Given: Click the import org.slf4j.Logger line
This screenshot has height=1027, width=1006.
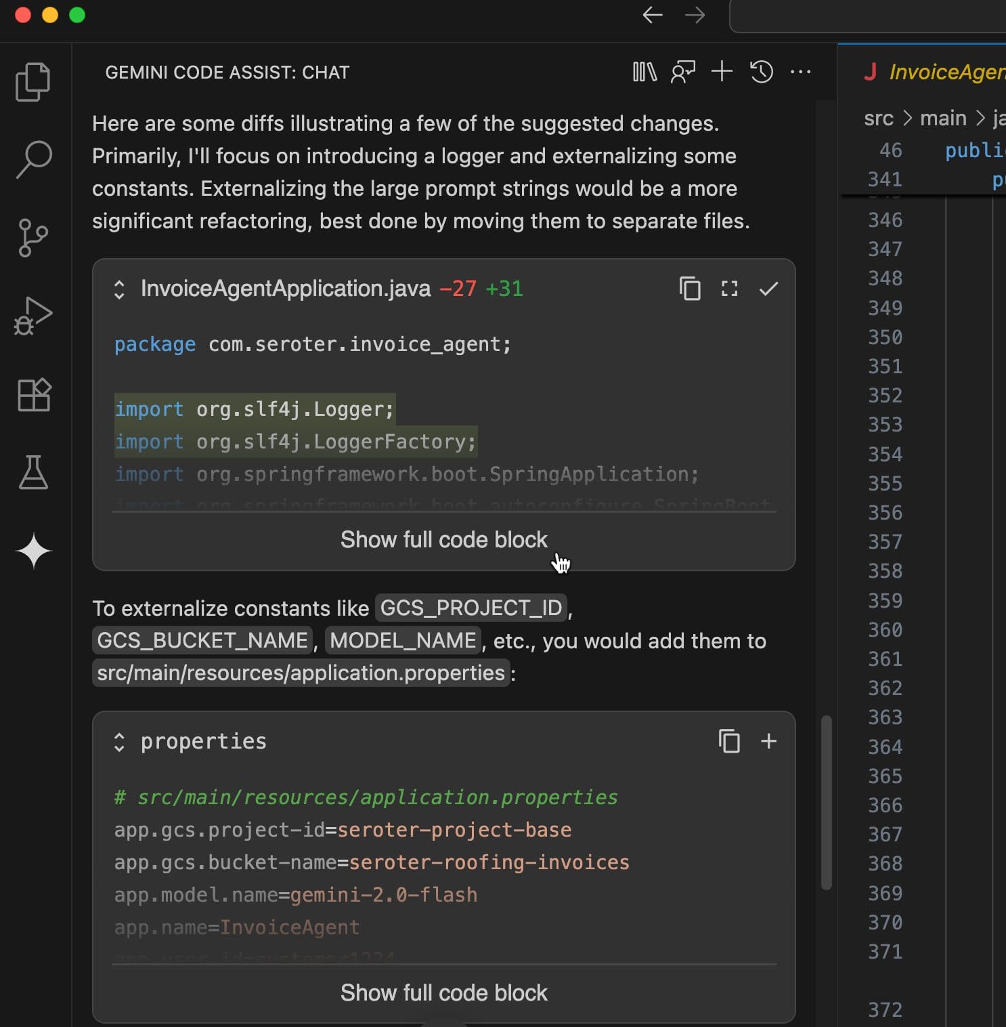Looking at the screenshot, I should 254,409.
